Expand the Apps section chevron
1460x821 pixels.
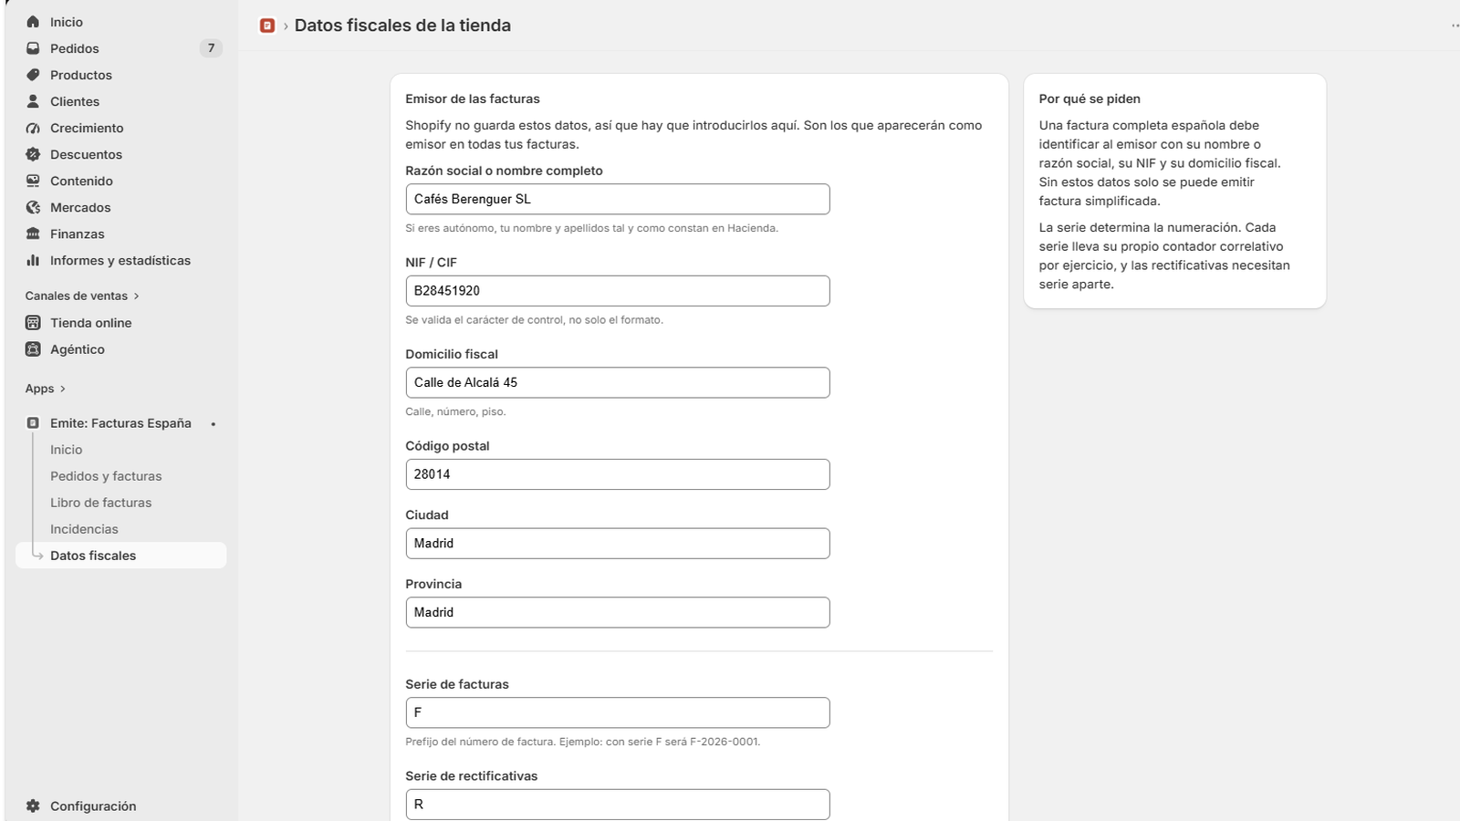tap(62, 389)
